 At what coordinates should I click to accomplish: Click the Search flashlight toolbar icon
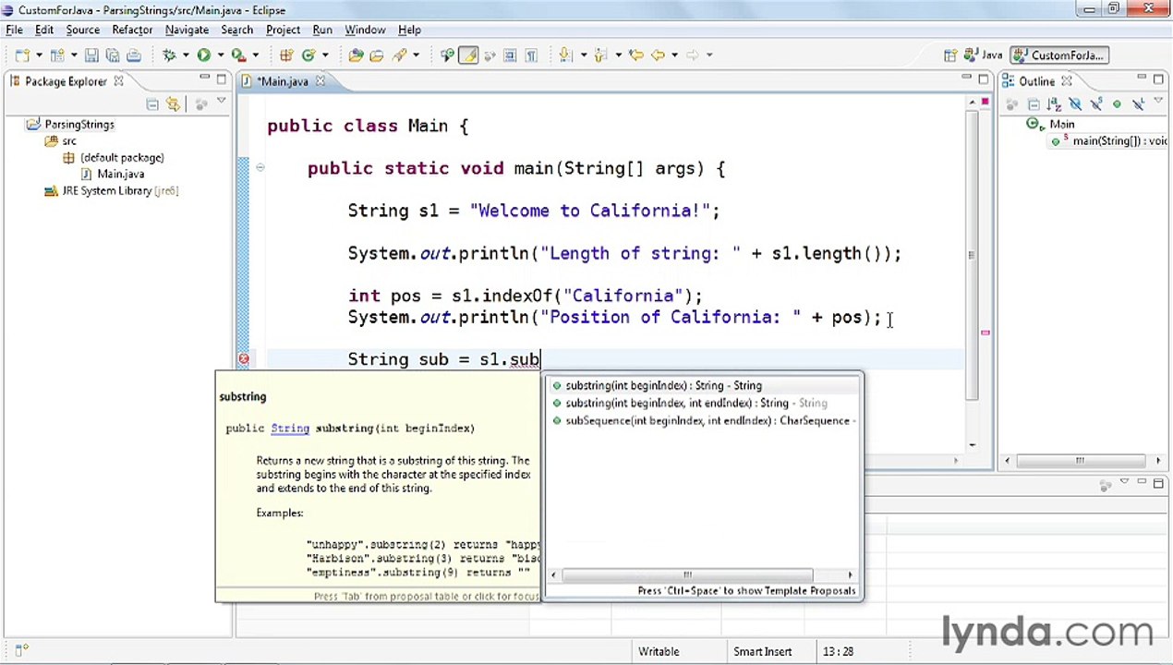point(399,55)
